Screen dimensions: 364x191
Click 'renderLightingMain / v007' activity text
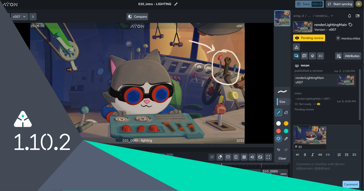[x=314, y=99]
